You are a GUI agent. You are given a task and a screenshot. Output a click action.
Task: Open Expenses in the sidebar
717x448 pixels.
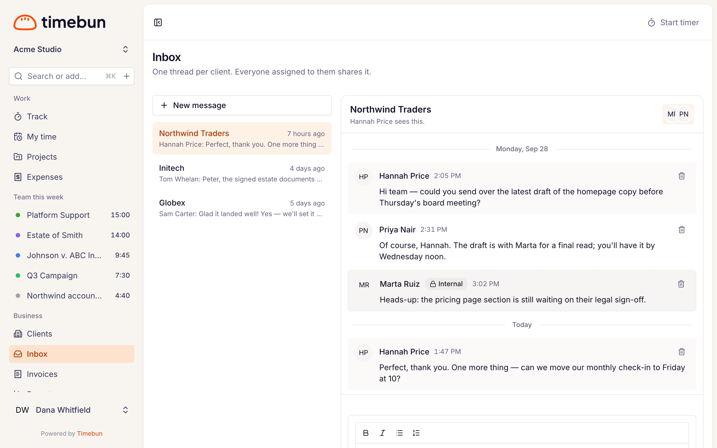click(x=72, y=177)
